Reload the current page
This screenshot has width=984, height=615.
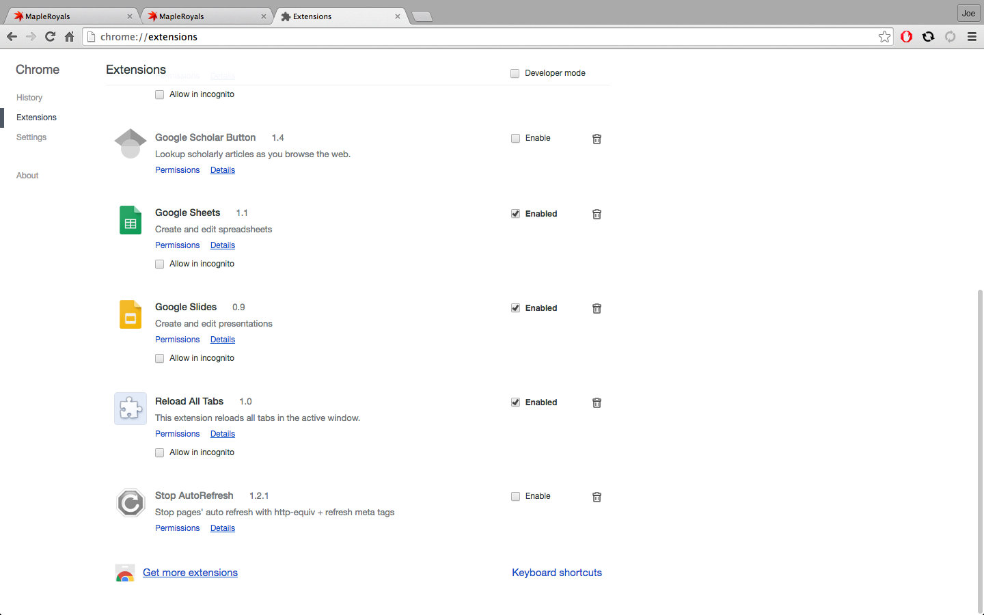[x=50, y=37]
